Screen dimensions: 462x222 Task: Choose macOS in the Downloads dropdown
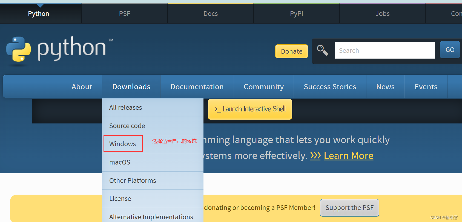pos(153,162)
